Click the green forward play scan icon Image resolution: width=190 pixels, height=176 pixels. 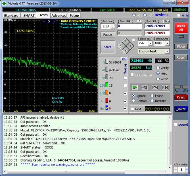(x=135, y=87)
